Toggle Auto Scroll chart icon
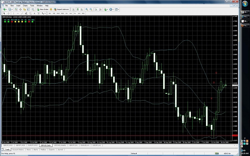The width and height of the screenshot is (250, 156). pos(96,10)
